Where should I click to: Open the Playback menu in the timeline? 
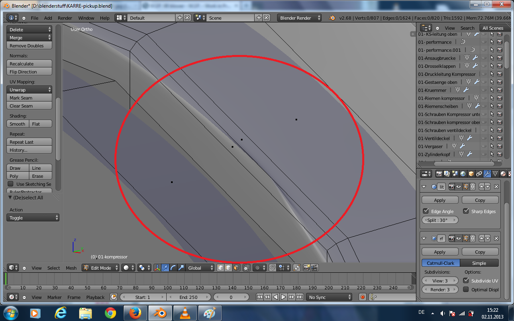[95, 297]
